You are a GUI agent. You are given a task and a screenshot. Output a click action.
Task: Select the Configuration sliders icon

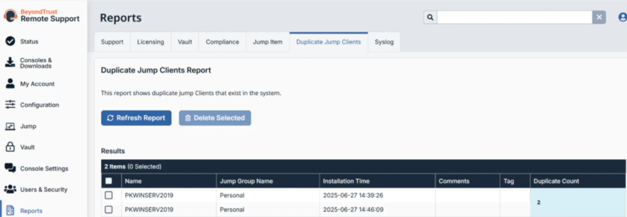10,104
